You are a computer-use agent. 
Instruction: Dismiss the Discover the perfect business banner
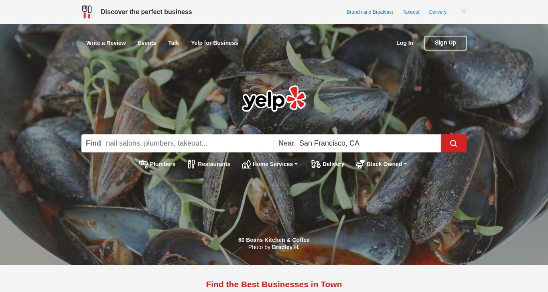click(x=464, y=11)
